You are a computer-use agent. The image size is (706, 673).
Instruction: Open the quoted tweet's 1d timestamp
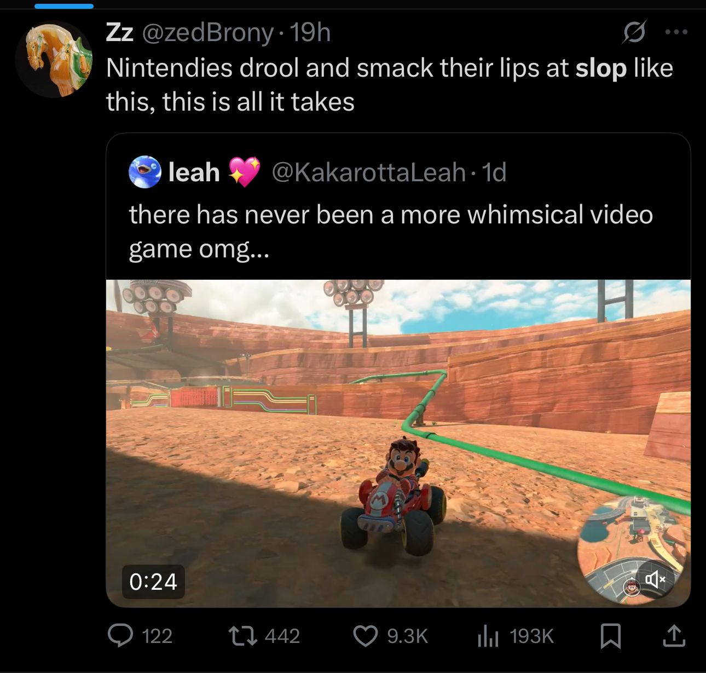click(494, 172)
